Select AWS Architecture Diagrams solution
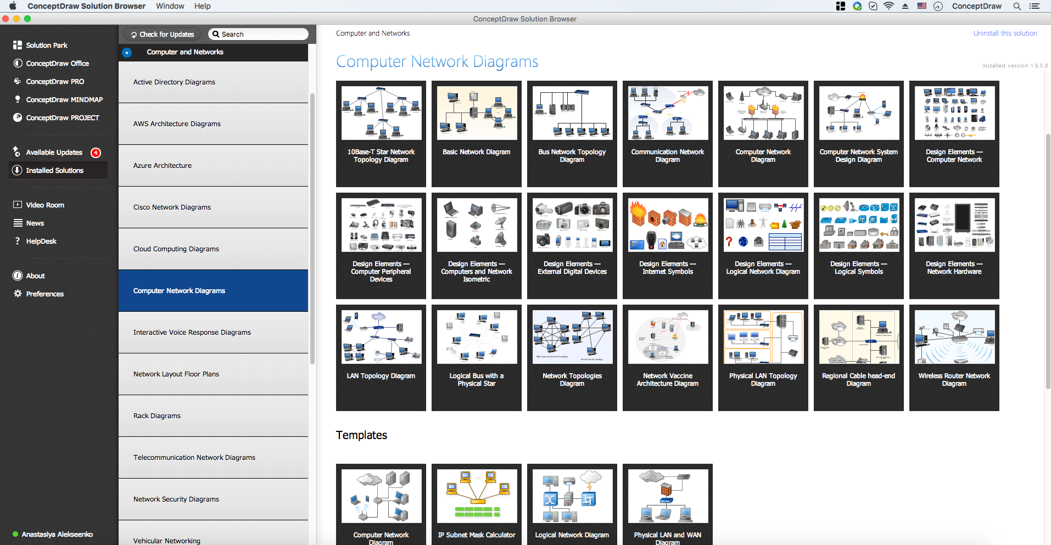Image resolution: width=1051 pixels, height=545 pixels. [x=213, y=124]
